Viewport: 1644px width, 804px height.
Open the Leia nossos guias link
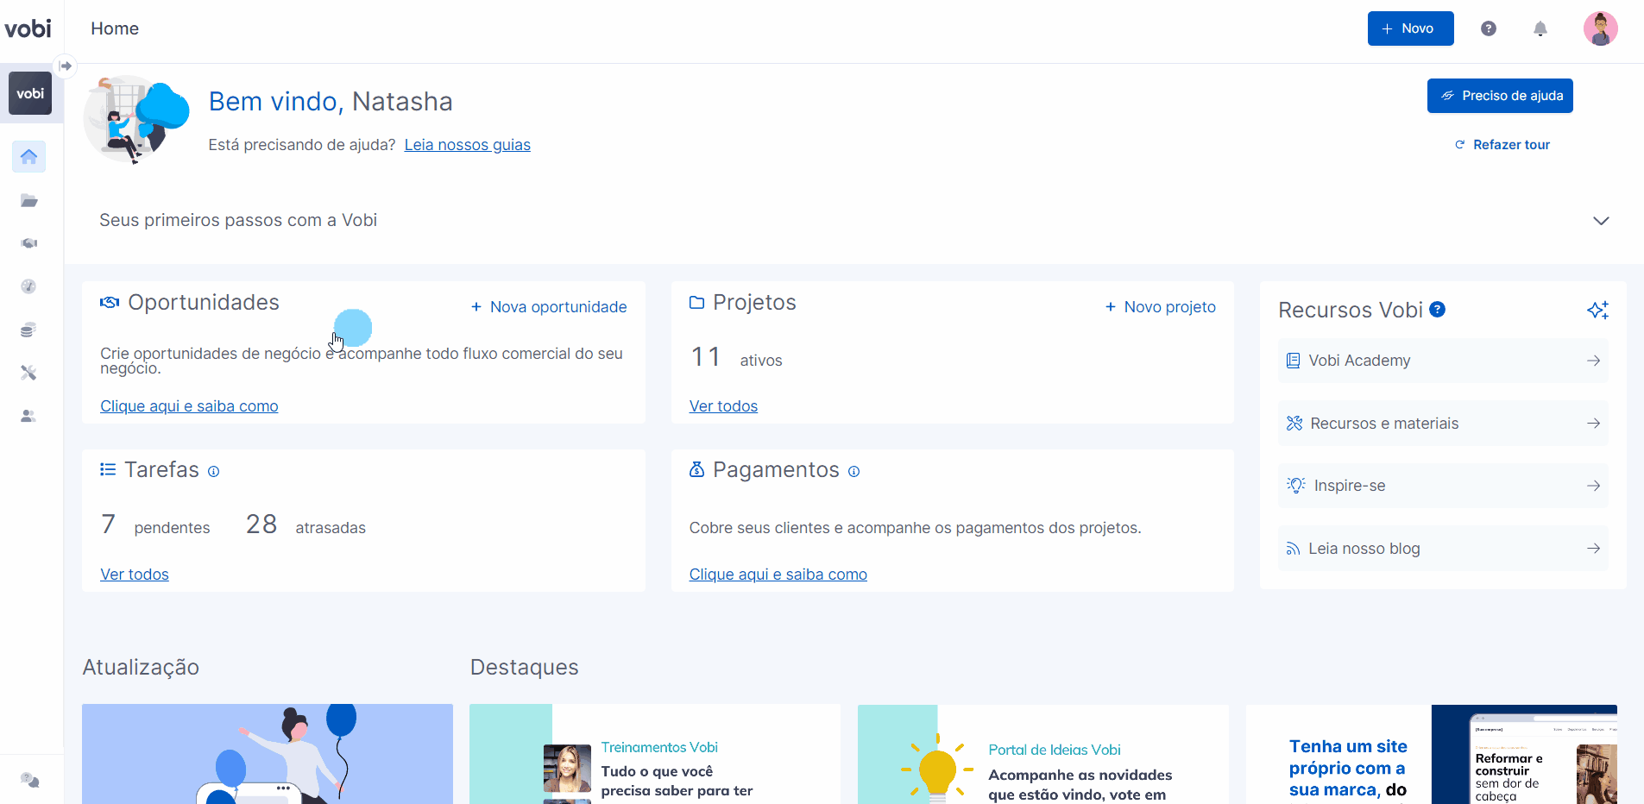(468, 145)
